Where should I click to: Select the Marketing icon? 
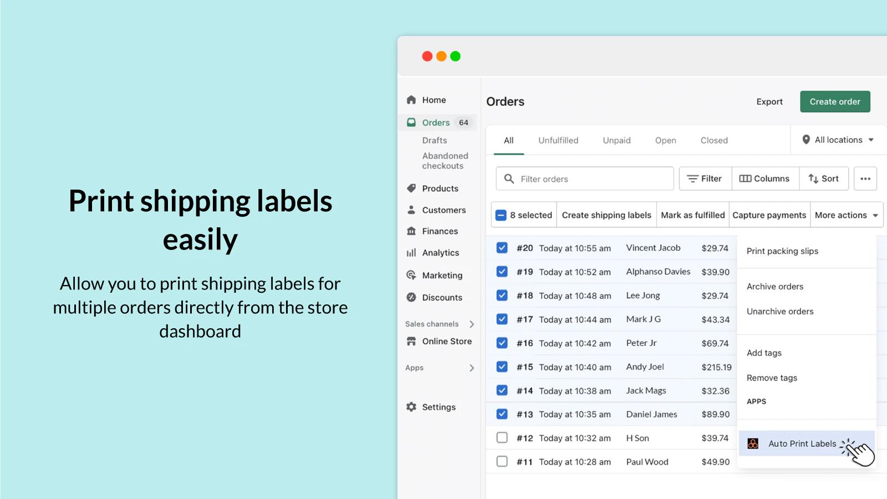[x=411, y=275]
